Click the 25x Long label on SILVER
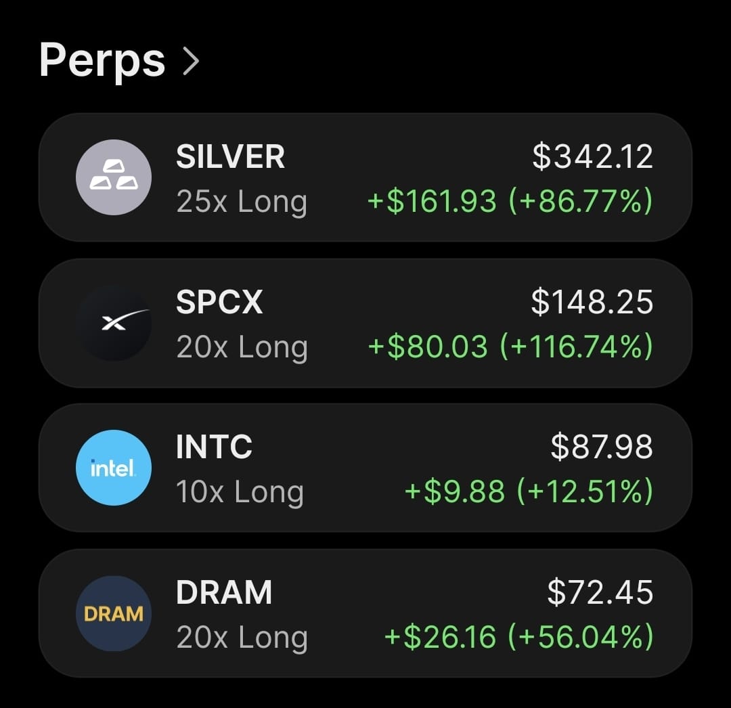The height and width of the screenshot is (708, 731). click(x=242, y=202)
